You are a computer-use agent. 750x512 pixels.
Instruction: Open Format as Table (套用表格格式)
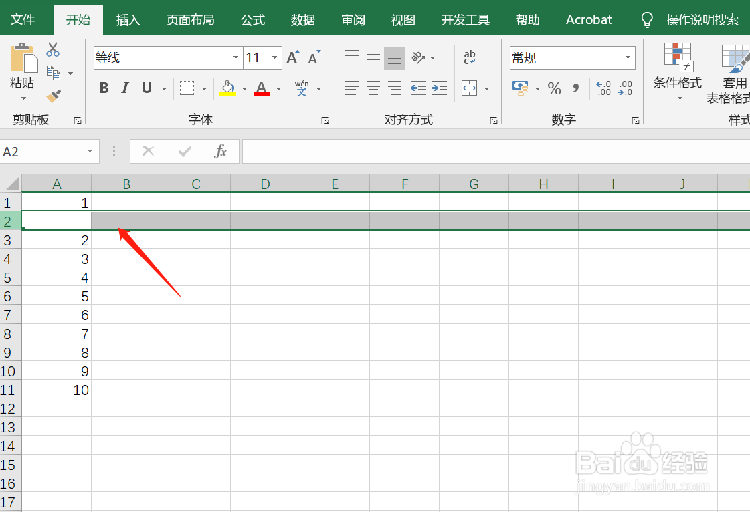point(729,74)
